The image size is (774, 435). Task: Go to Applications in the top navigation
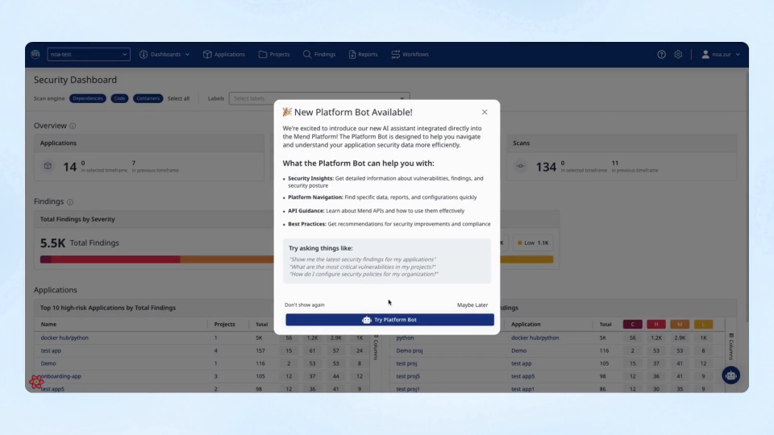(x=224, y=54)
